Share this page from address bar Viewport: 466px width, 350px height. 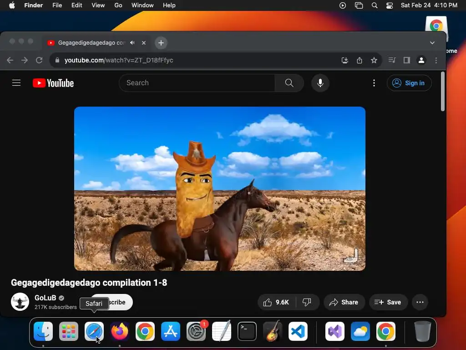click(x=360, y=60)
